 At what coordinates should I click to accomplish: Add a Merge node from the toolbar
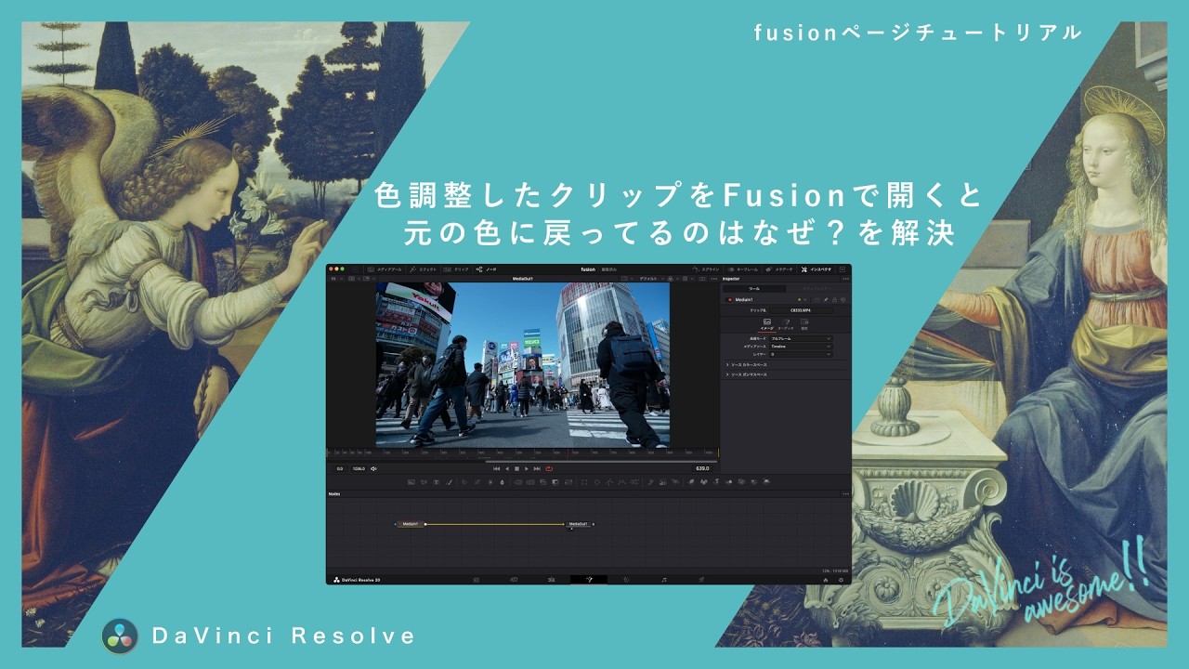pos(517,481)
